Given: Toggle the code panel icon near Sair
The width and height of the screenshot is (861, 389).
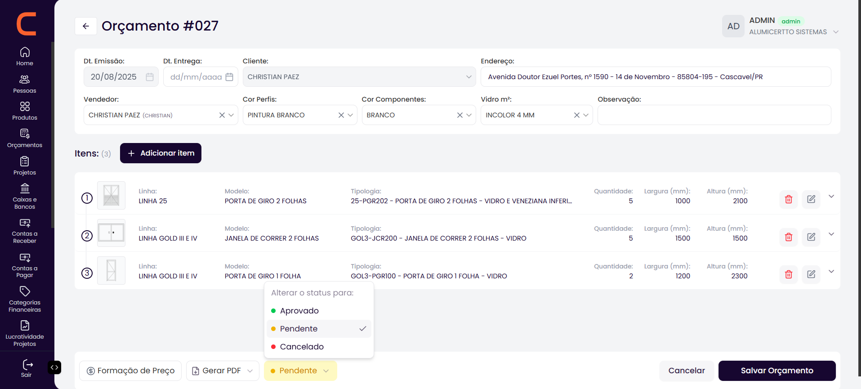Looking at the screenshot, I should coord(54,367).
